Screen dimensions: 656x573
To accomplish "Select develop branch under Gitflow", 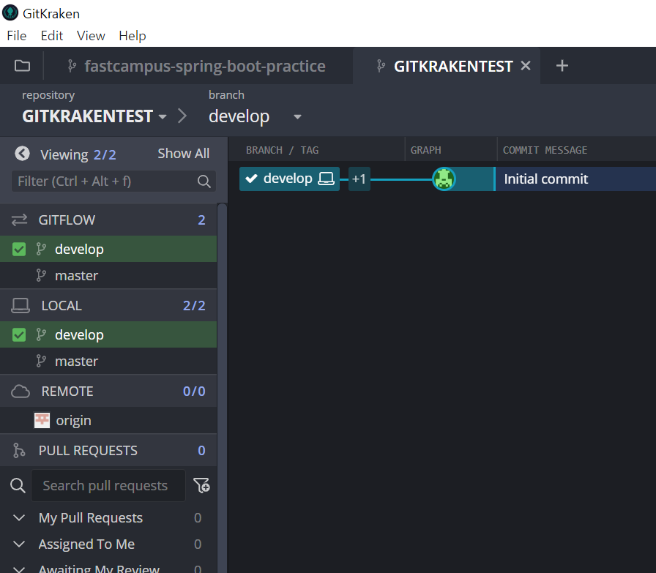I will (108, 250).
